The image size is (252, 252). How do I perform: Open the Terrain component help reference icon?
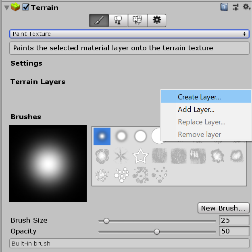(224, 7)
